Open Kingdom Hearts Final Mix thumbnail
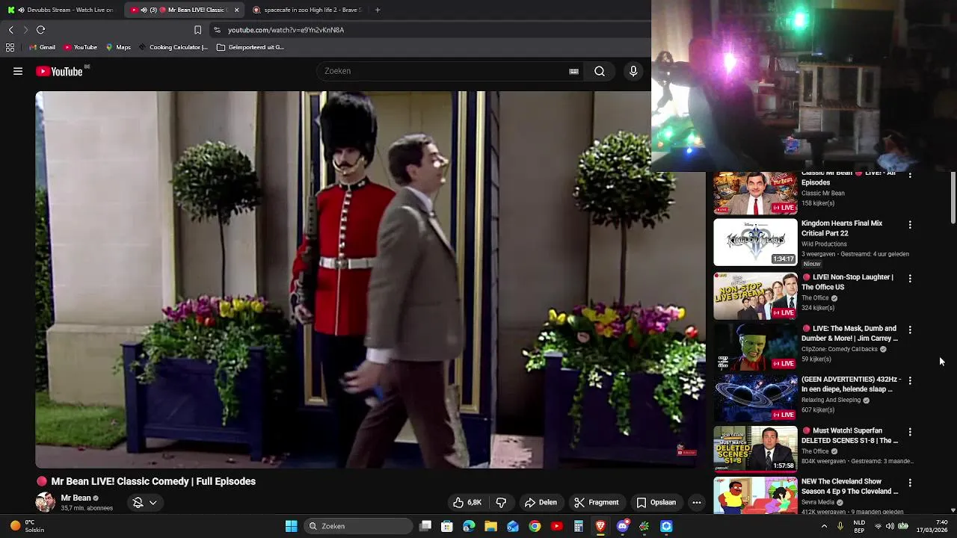The height and width of the screenshot is (538, 957). pos(755,242)
